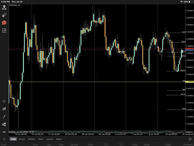Sort by the Size column header
The width and height of the screenshot is (194, 146).
pos(61,144)
